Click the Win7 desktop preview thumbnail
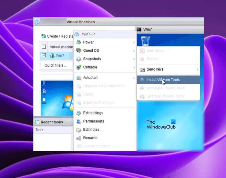The height and width of the screenshot is (178, 226). tap(57, 98)
